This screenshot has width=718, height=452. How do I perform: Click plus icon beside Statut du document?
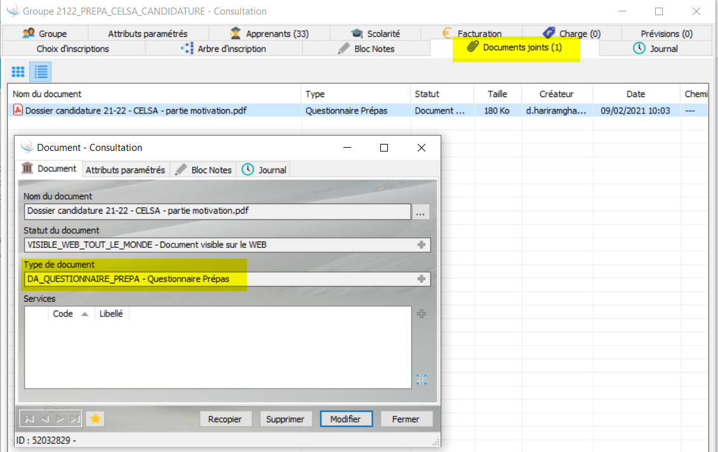420,245
